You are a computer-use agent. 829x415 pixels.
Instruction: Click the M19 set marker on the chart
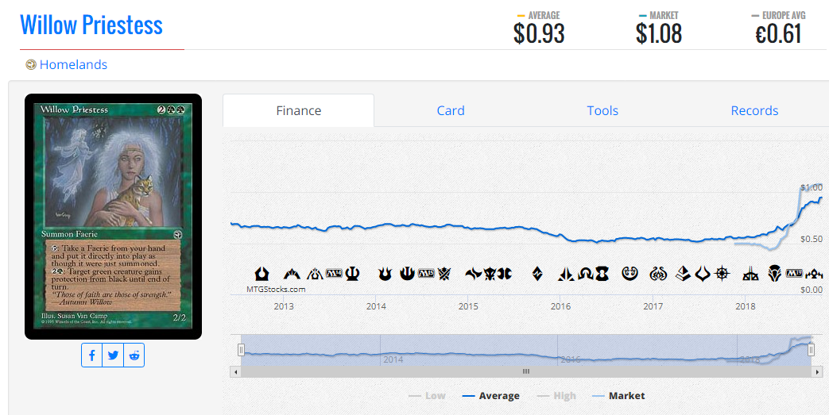tap(794, 274)
